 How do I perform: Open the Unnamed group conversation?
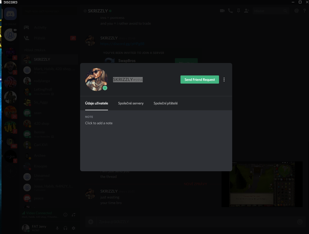50,177
